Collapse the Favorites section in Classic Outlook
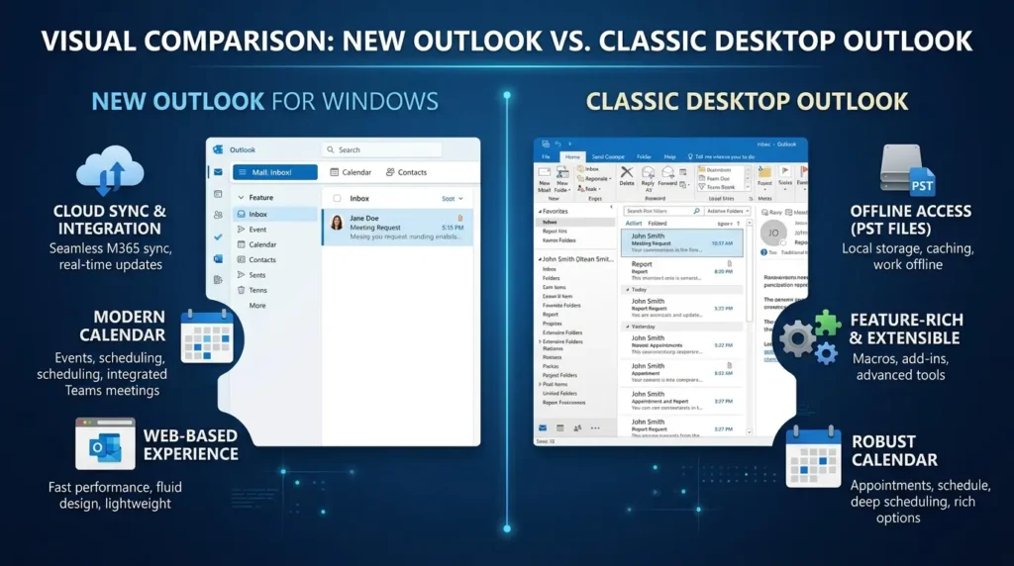The height and width of the screenshot is (566, 1014). tap(540, 212)
